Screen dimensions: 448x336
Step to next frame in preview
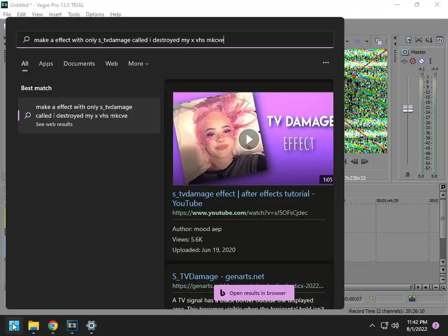tap(364, 161)
